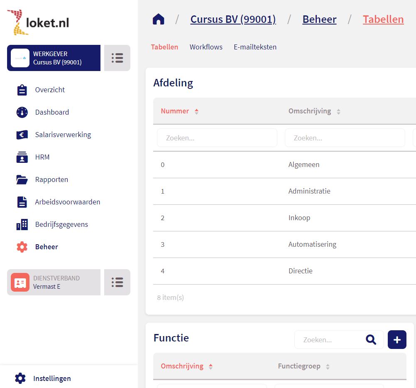Image resolution: width=416 pixels, height=388 pixels.
Task: Open the Bedrijfsgegevens building icon
Action: pyautogui.click(x=22, y=224)
